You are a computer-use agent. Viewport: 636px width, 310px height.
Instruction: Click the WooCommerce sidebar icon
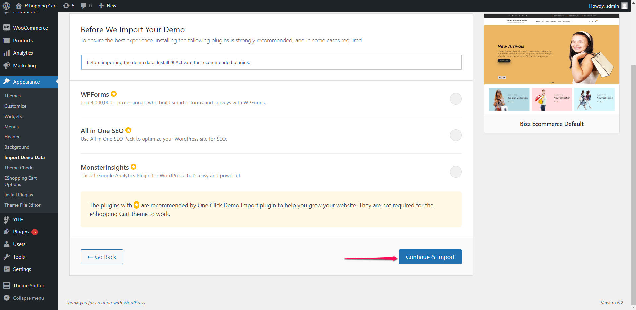click(x=7, y=28)
